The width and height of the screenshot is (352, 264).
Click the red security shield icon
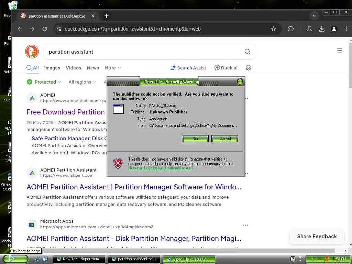pyautogui.click(x=118, y=163)
